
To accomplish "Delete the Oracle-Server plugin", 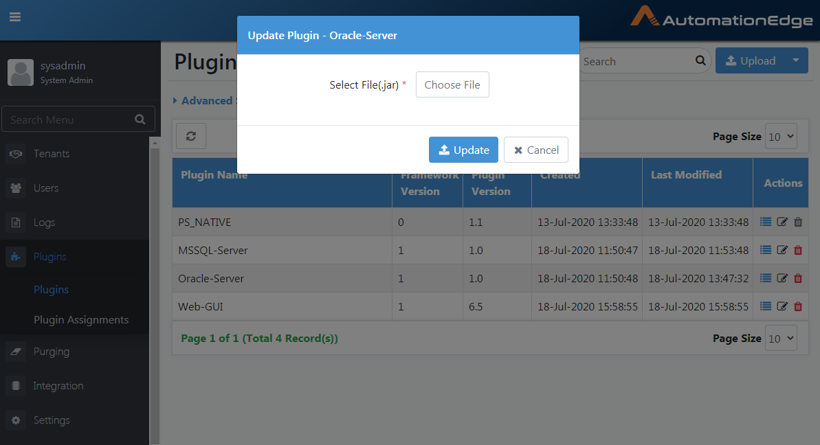I will [798, 278].
